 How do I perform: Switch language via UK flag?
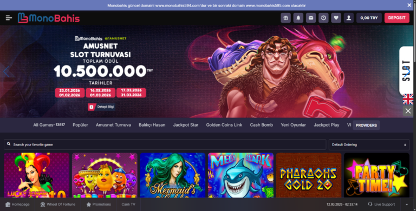408,99
